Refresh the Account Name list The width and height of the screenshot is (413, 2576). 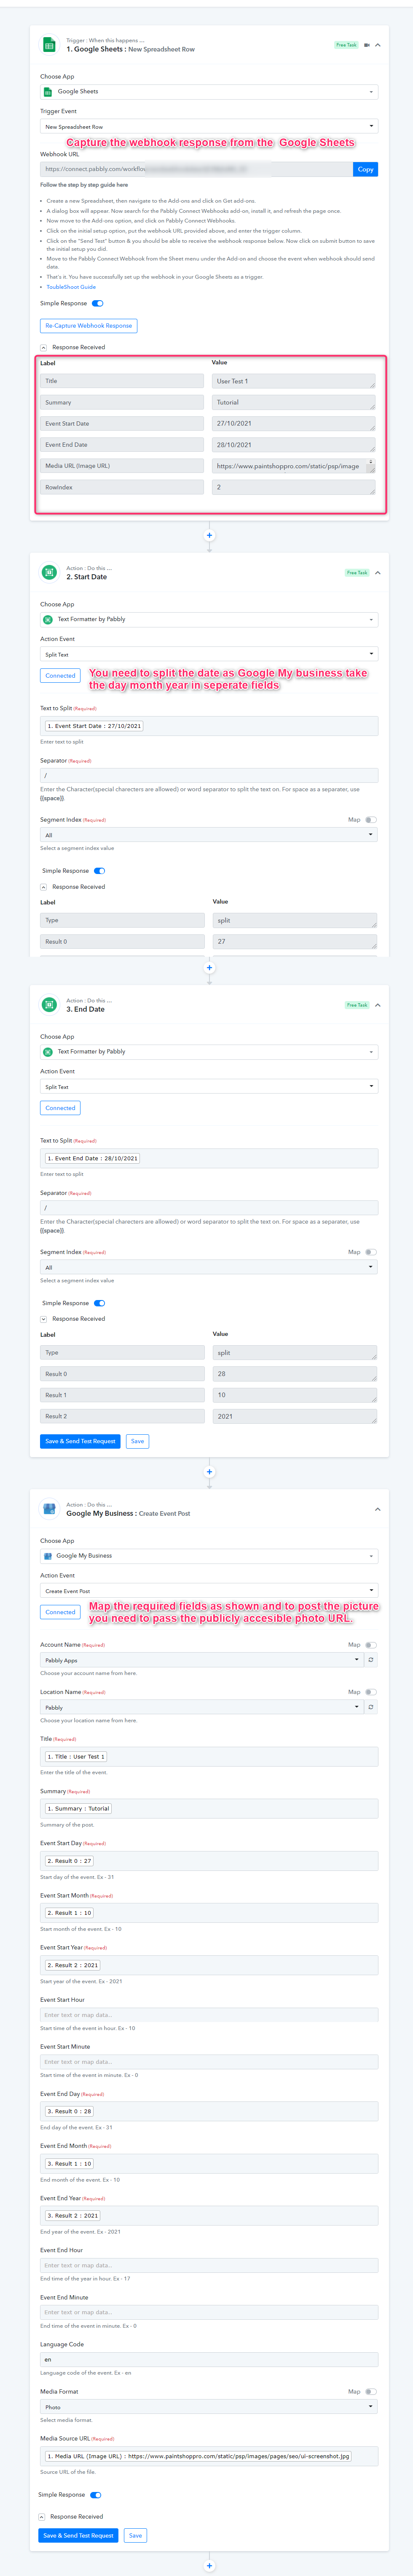371,1660
